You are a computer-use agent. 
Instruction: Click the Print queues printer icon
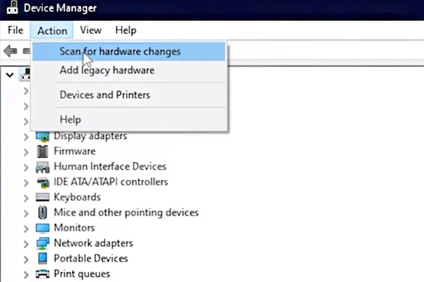click(42, 274)
